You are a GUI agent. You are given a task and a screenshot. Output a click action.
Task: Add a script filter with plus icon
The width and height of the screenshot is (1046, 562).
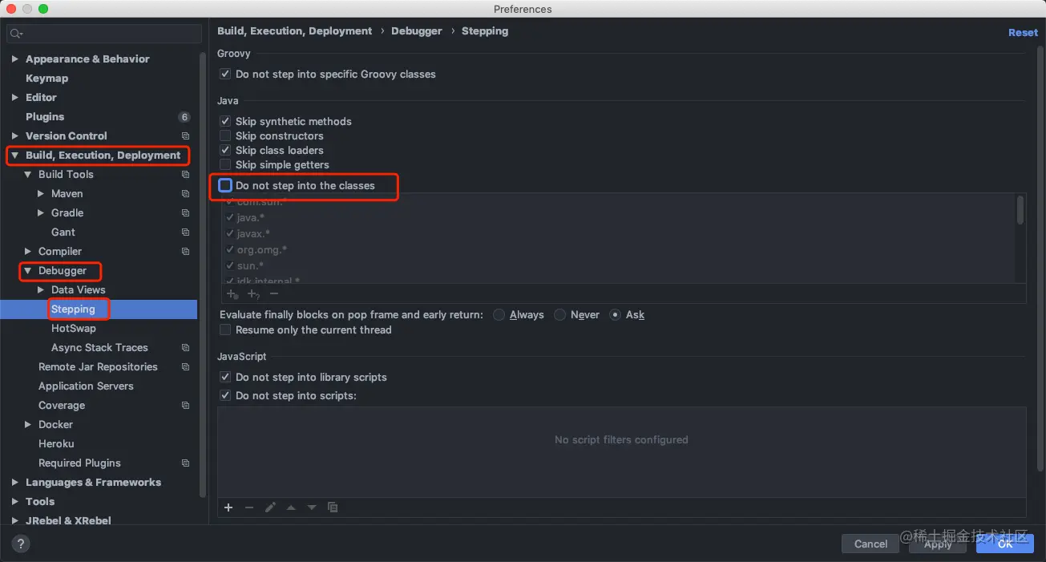click(228, 507)
